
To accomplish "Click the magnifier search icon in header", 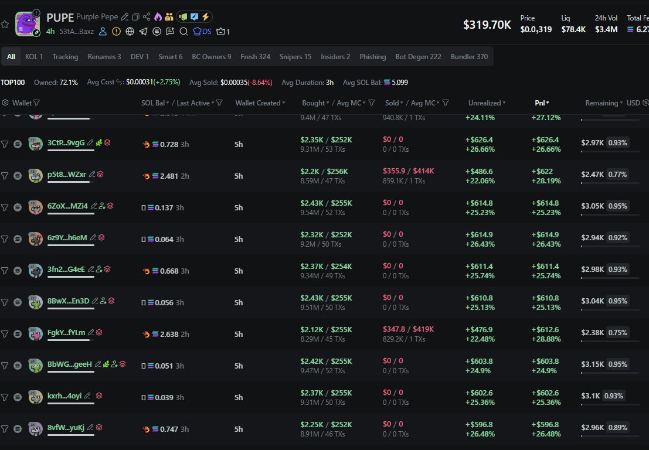I will click(184, 32).
